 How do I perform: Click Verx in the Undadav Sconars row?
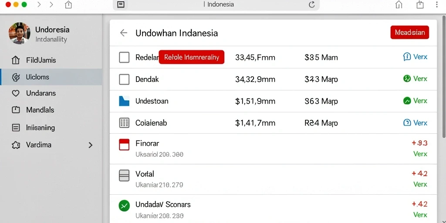[x=420, y=214]
